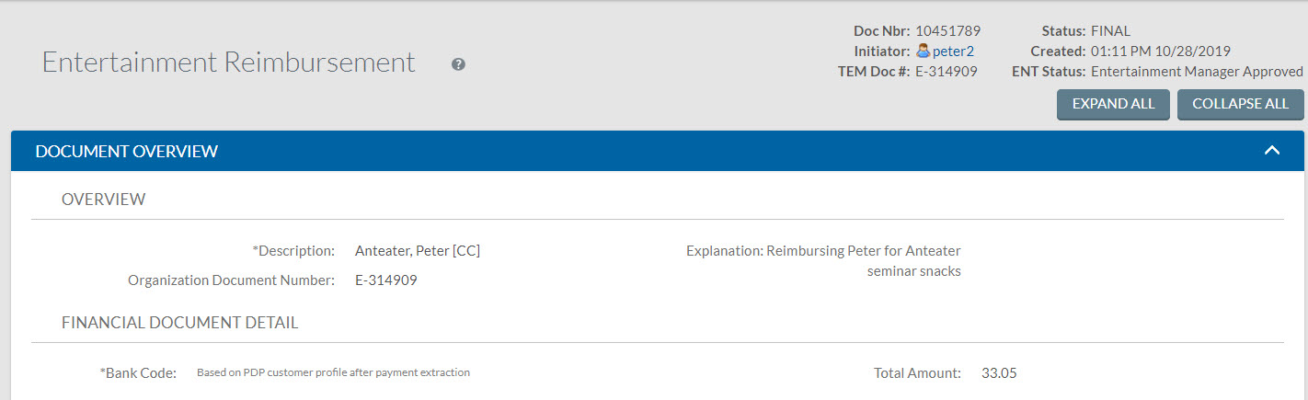
Task: Click the Created timestamp 01:11 PM 10/28/2019
Action: coord(1161,51)
